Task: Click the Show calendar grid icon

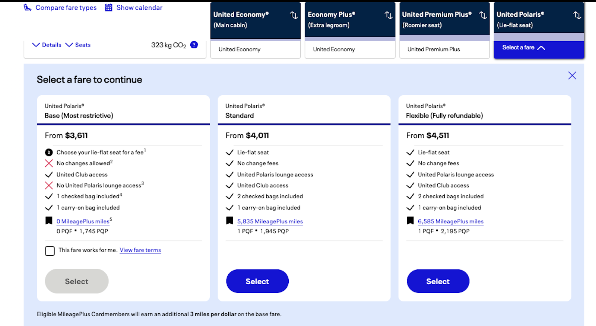Action: click(108, 7)
